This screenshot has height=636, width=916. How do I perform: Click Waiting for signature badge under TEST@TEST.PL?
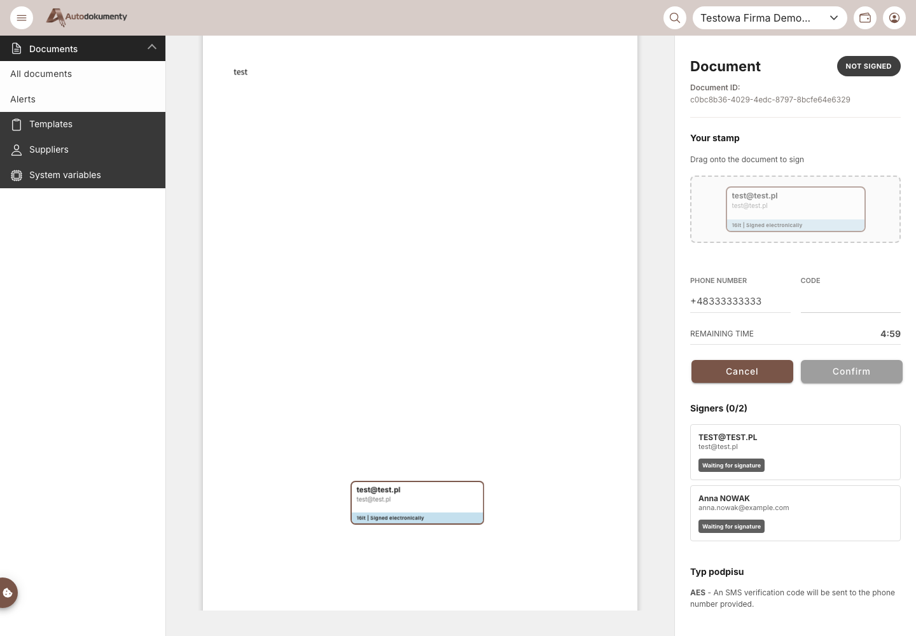coord(732,466)
